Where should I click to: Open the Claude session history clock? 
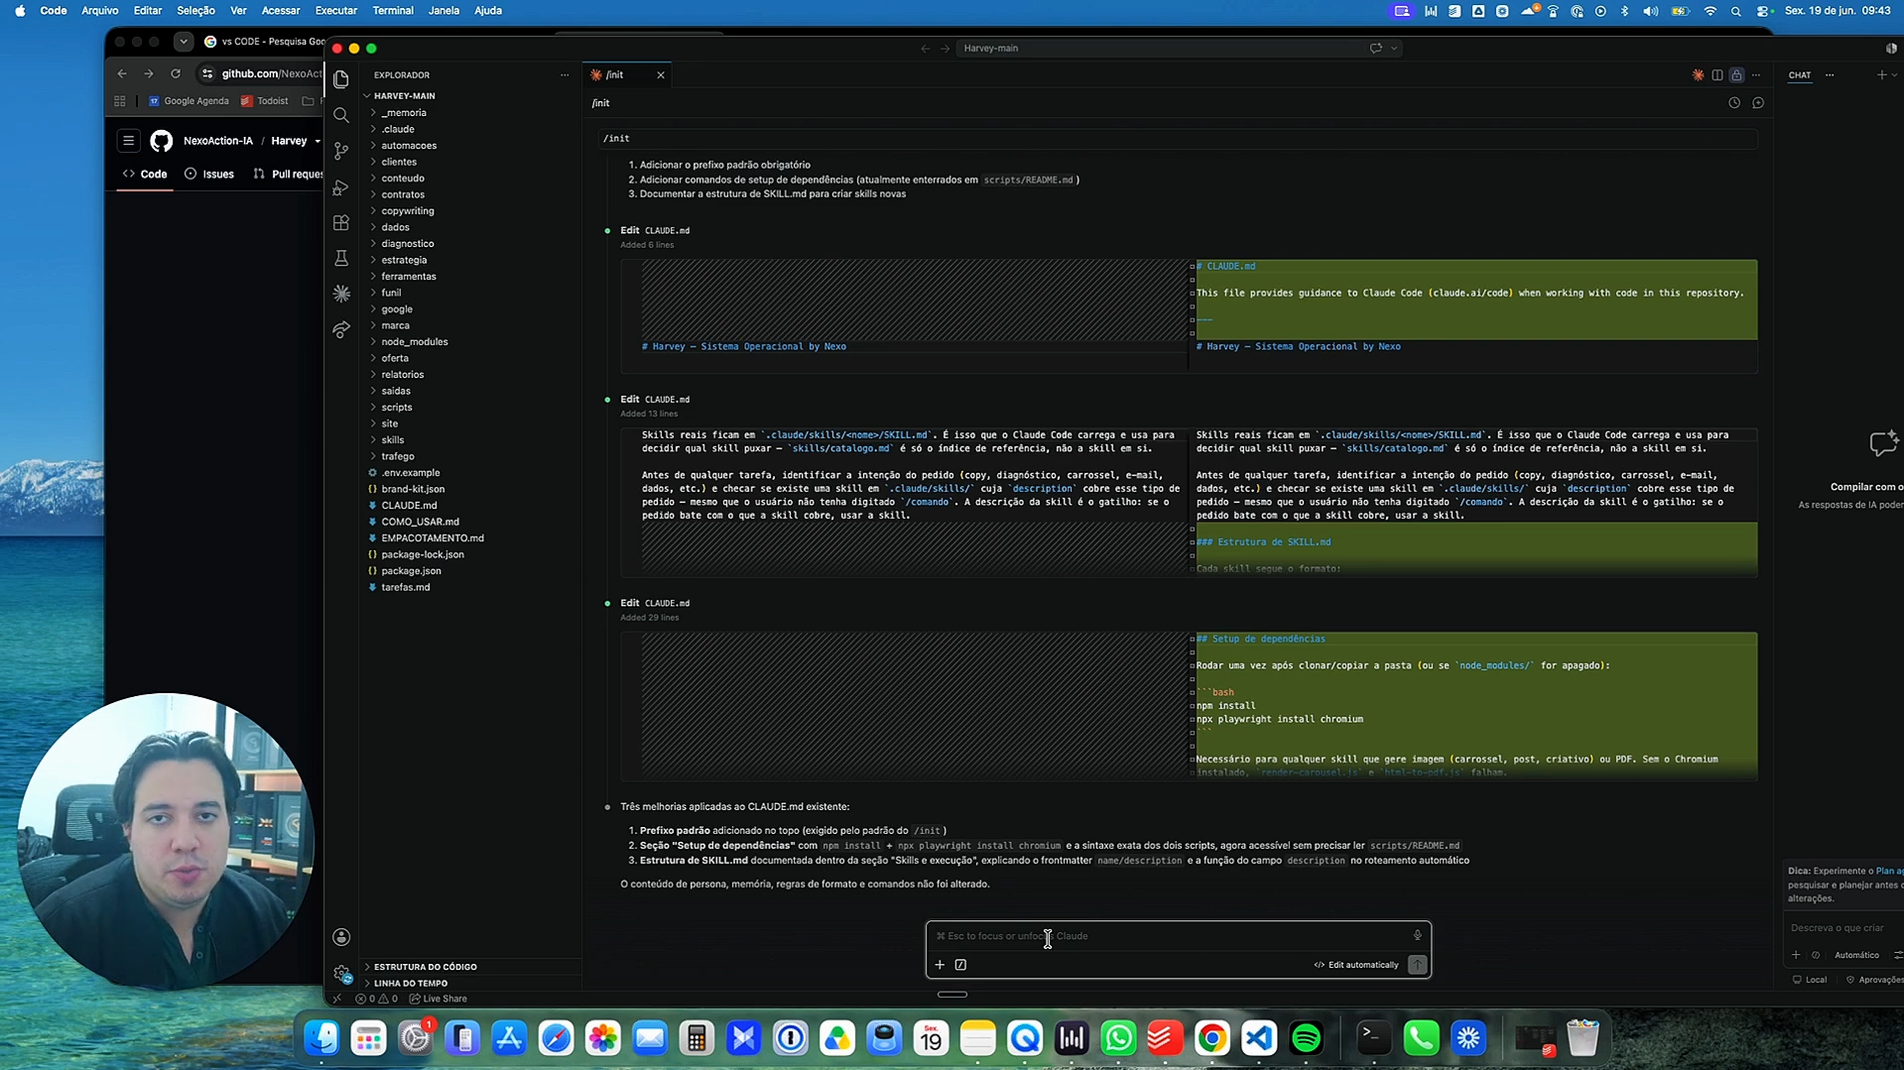pyautogui.click(x=1734, y=103)
